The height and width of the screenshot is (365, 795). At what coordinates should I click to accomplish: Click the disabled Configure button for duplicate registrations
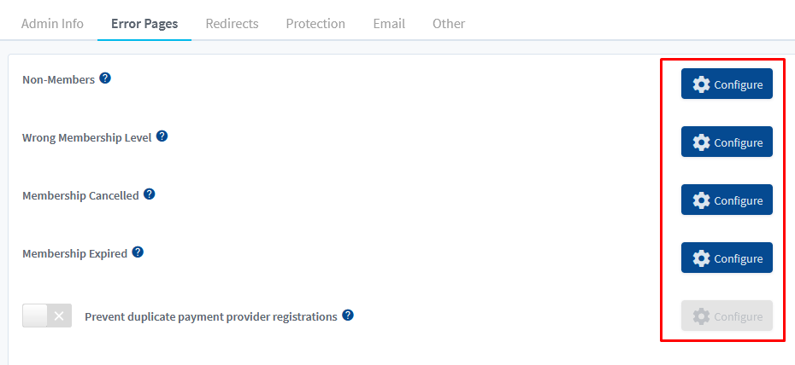(727, 316)
